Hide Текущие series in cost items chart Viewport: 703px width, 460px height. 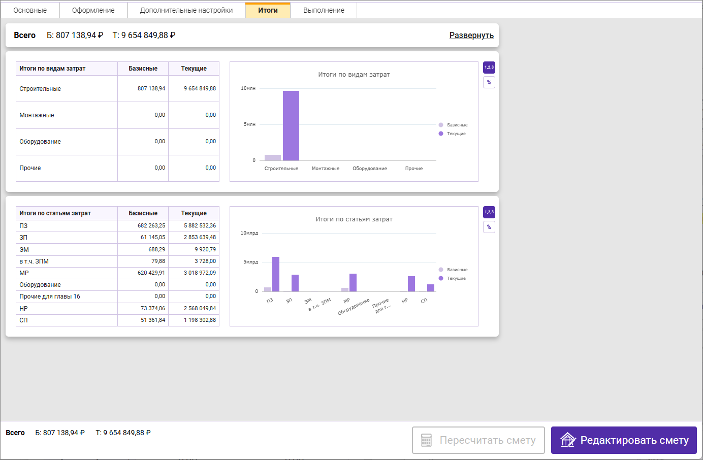click(x=452, y=278)
